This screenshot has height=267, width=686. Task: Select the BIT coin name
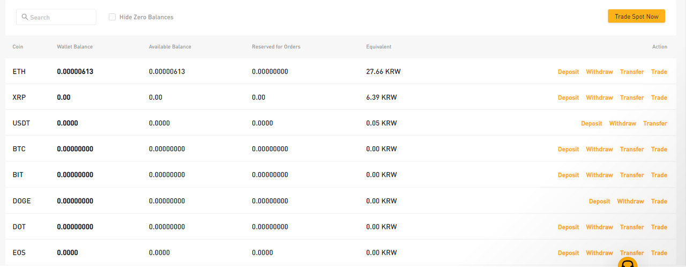tap(18, 175)
